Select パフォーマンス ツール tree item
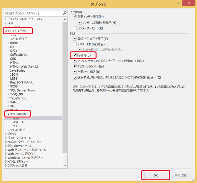 point(19,138)
